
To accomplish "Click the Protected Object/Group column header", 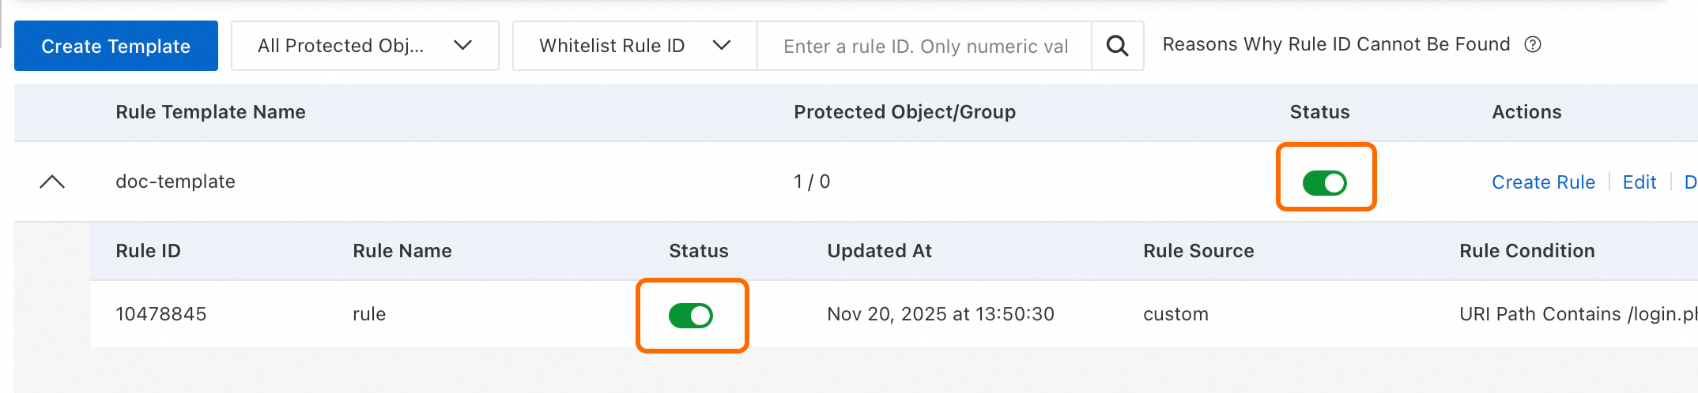I will point(904,112).
